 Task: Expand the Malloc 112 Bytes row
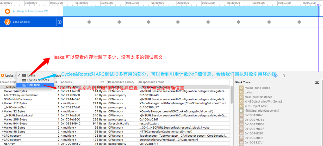point(3,103)
